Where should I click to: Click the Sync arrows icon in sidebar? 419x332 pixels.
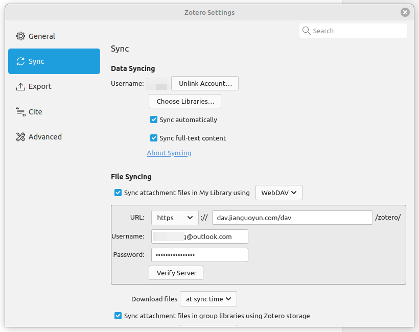coord(20,61)
